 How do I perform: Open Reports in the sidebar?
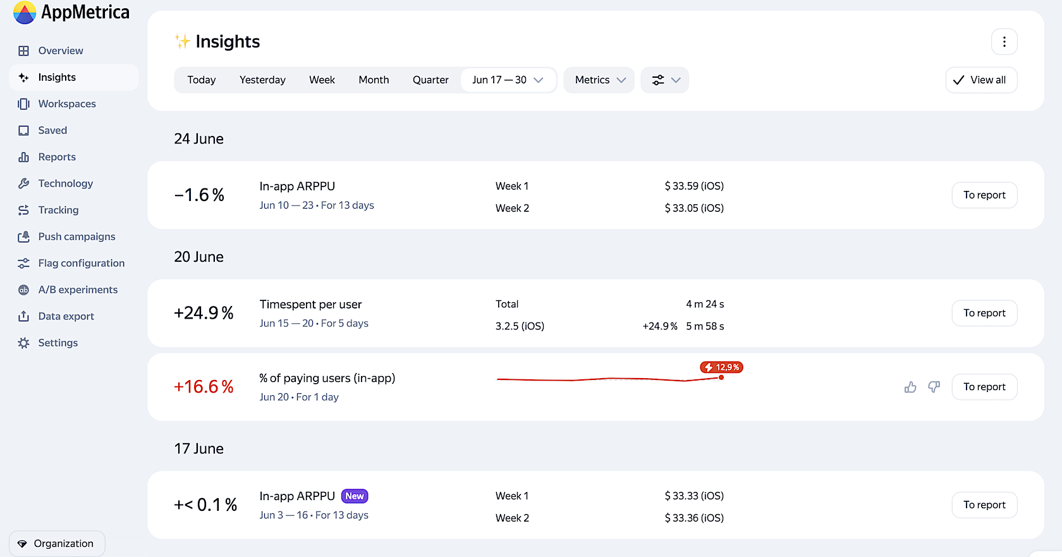tap(57, 157)
